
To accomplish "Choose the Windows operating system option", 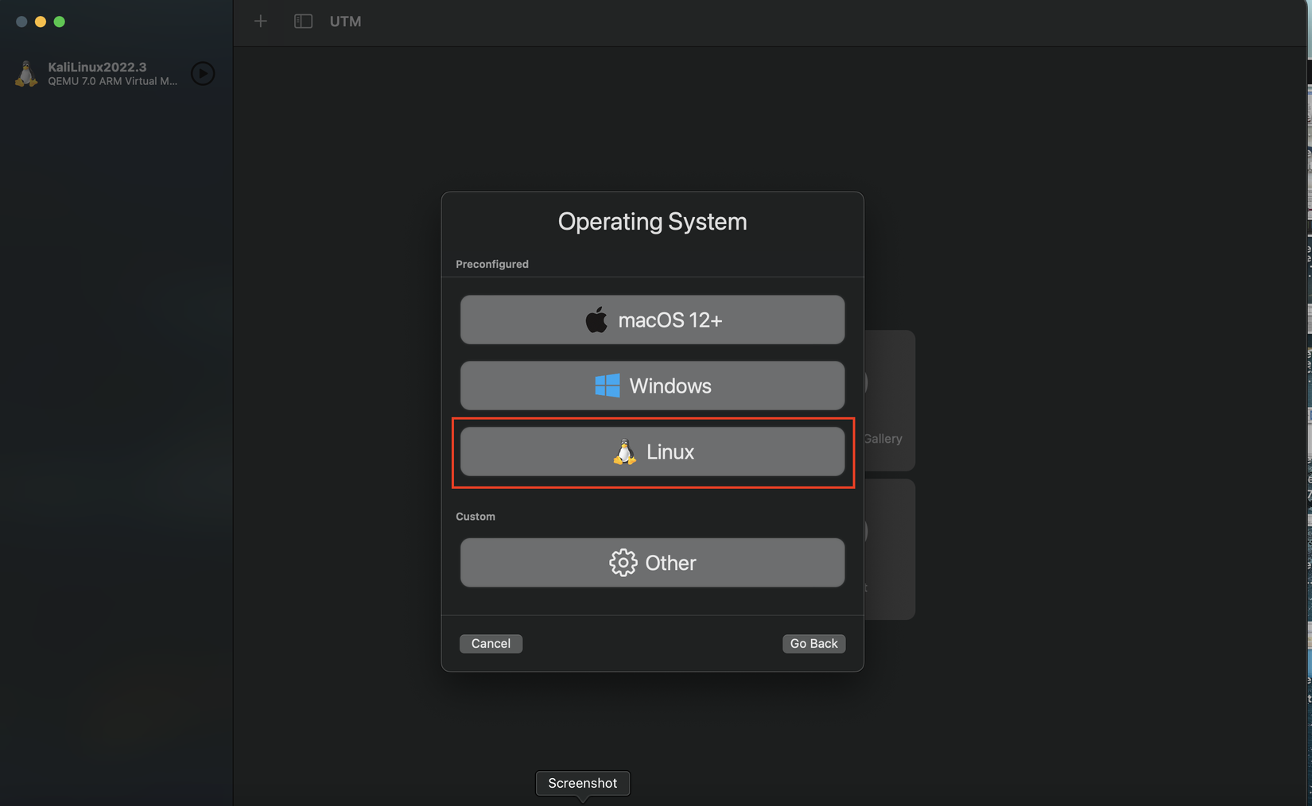I will (x=652, y=386).
